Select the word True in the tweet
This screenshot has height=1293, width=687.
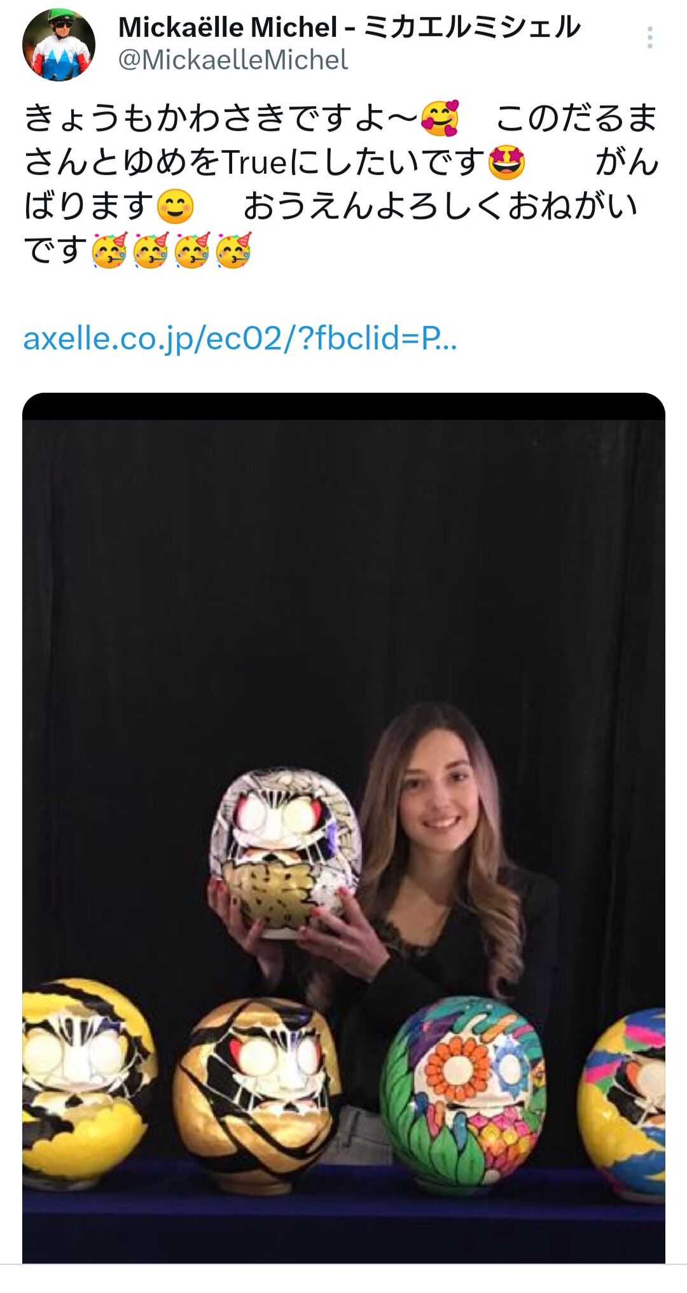[x=256, y=162]
